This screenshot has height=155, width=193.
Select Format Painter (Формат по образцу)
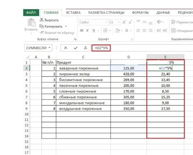(x=57, y=33)
